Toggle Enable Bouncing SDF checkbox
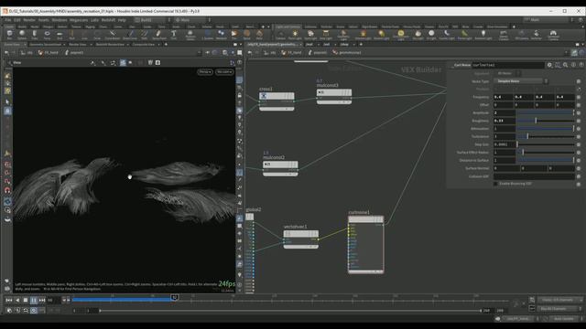This screenshot has height=329, width=586. click(x=495, y=184)
